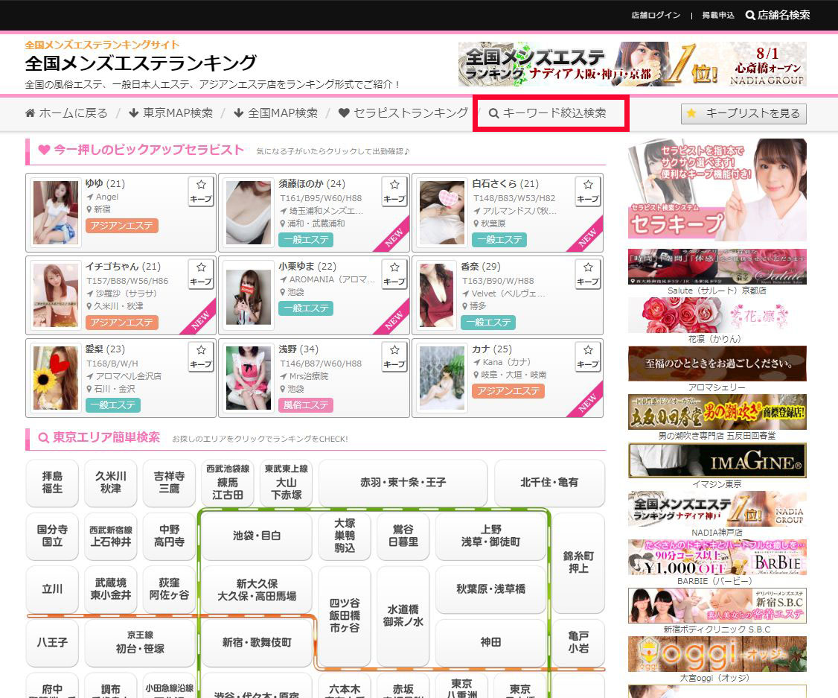Open 浅野 therapist photo

pyautogui.click(x=249, y=378)
